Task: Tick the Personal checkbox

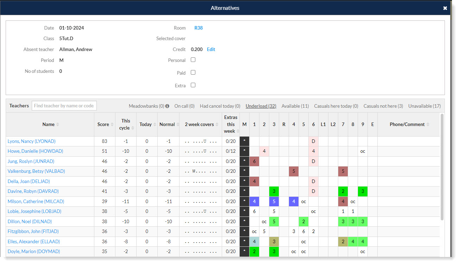Action: [x=193, y=60]
